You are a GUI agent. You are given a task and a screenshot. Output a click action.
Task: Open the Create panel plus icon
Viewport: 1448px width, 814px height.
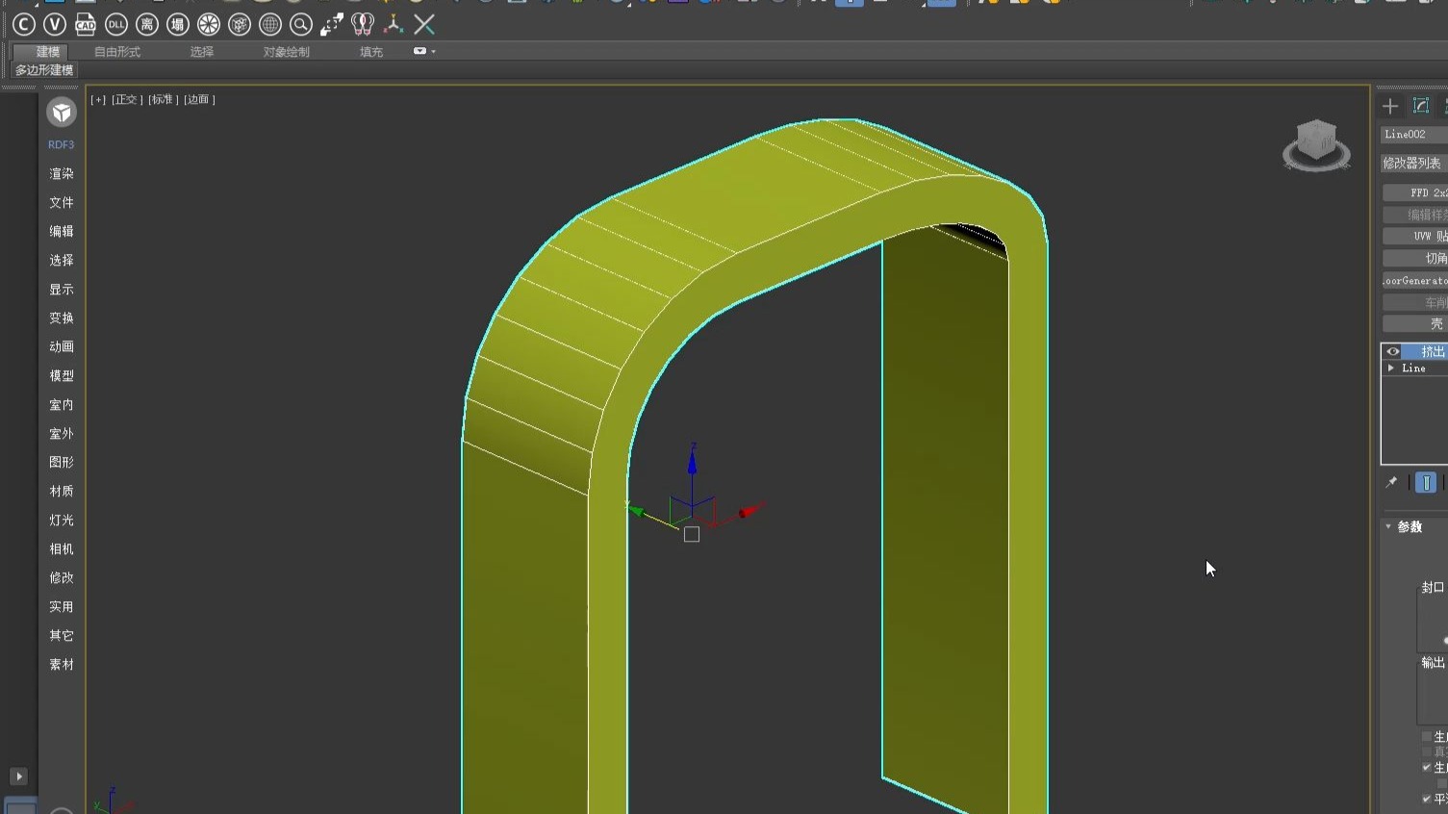[1390, 106]
